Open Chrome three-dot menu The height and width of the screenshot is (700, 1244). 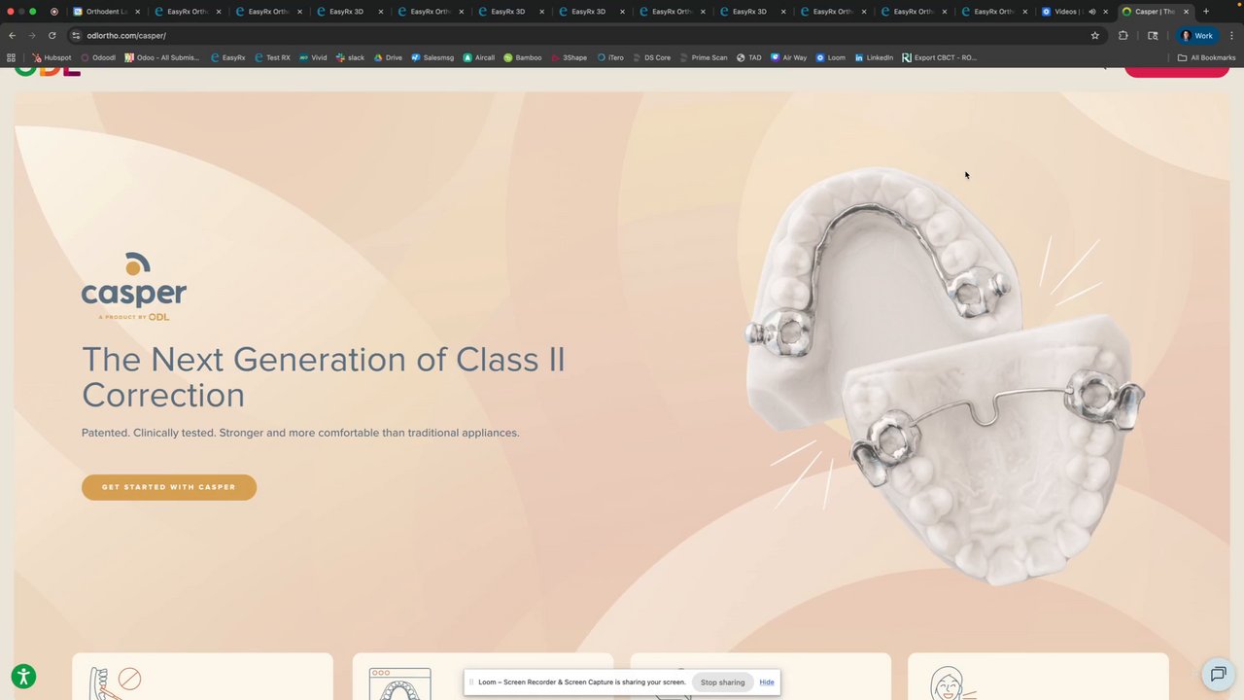point(1231,35)
